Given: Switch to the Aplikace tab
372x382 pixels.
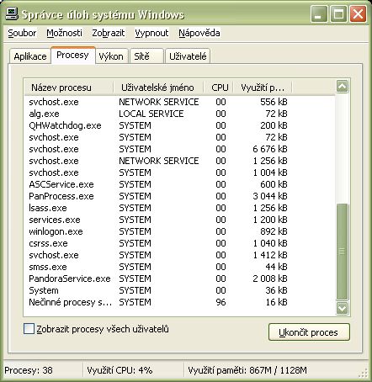Looking at the screenshot, I should pyautogui.click(x=30, y=56).
